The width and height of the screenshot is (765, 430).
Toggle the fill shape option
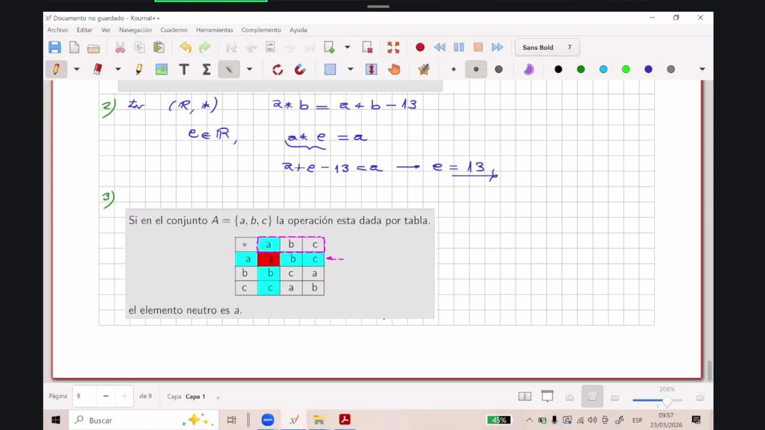[x=528, y=69]
